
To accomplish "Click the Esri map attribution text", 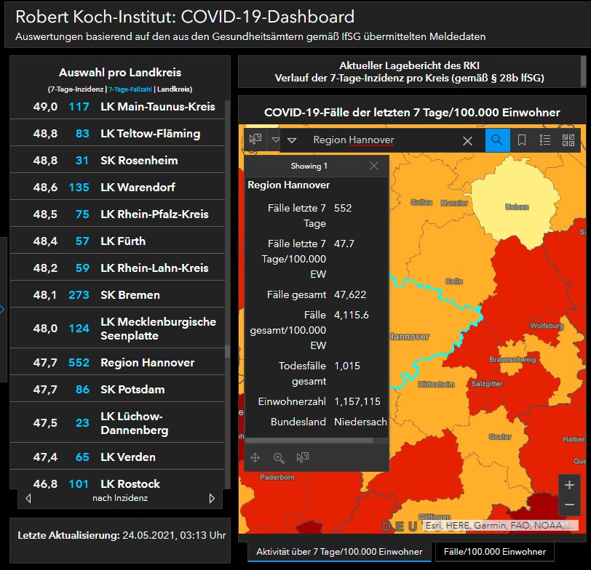I will click(x=499, y=525).
